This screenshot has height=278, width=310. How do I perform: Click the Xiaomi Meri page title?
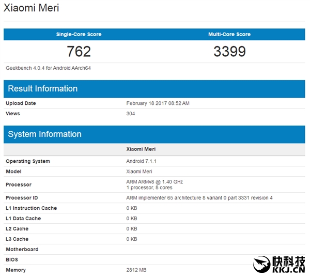31,8
